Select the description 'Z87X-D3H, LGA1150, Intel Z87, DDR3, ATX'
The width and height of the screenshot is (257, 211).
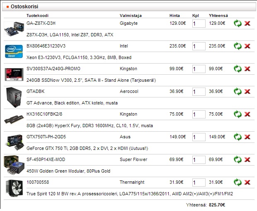(x=70, y=35)
